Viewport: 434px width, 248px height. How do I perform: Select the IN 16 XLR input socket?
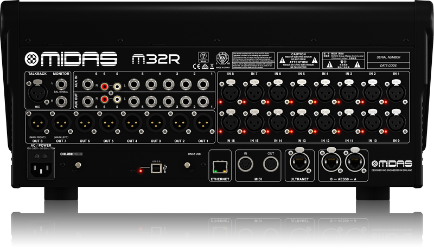231,122
